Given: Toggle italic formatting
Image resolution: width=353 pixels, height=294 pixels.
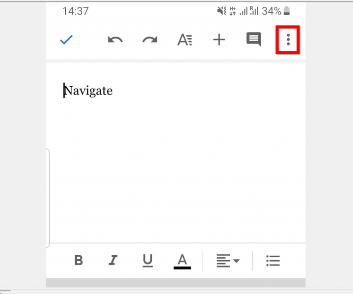Looking at the screenshot, I should pyautogui.click(x=113, y=260).
